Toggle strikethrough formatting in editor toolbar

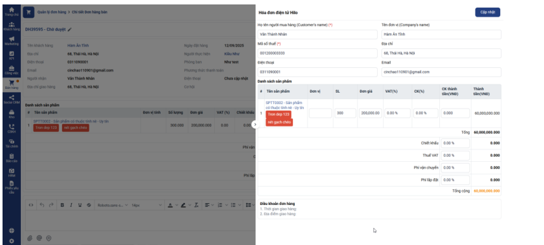(x=89, y=205)
